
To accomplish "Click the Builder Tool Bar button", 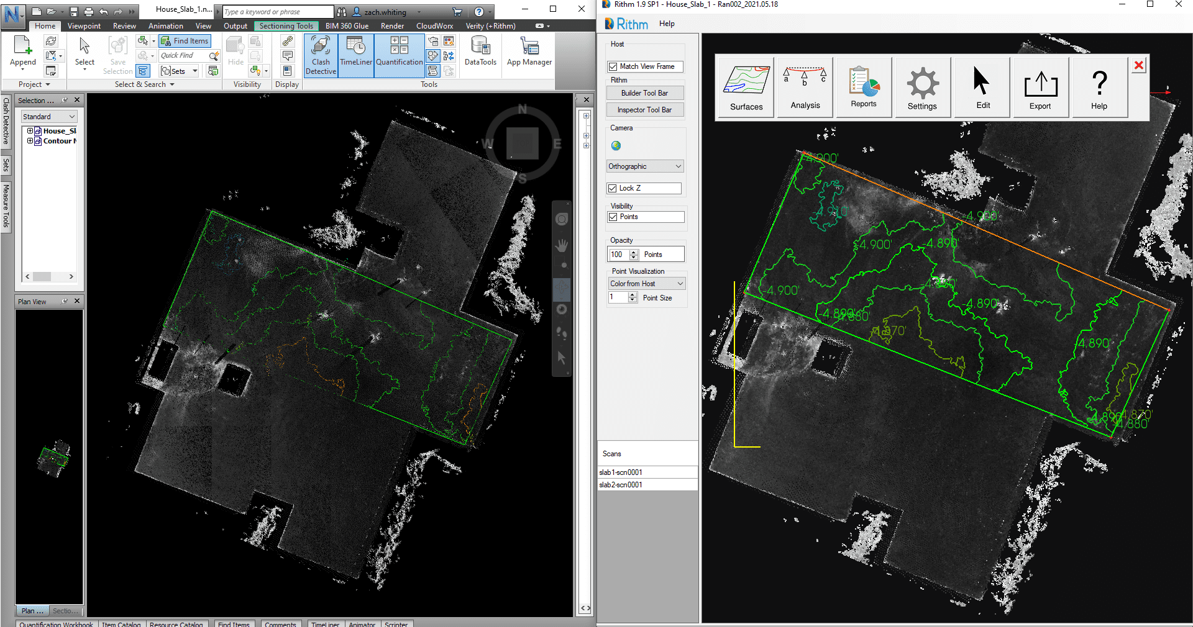I will tap(644, 92).
